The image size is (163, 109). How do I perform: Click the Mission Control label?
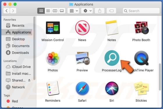coord(53,40)
